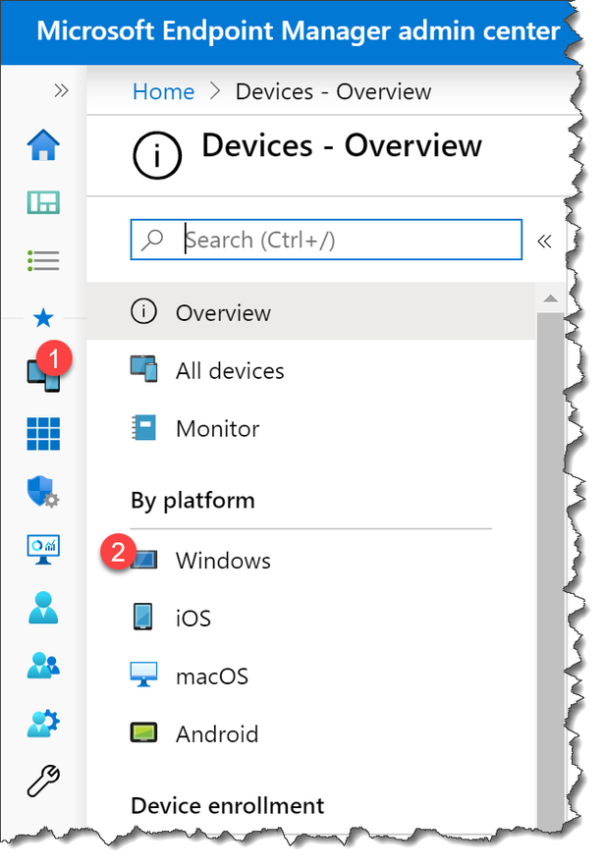Viewport: 605px width, 866px height.
Task: Select Android under By platform
Action: [311, 734]
